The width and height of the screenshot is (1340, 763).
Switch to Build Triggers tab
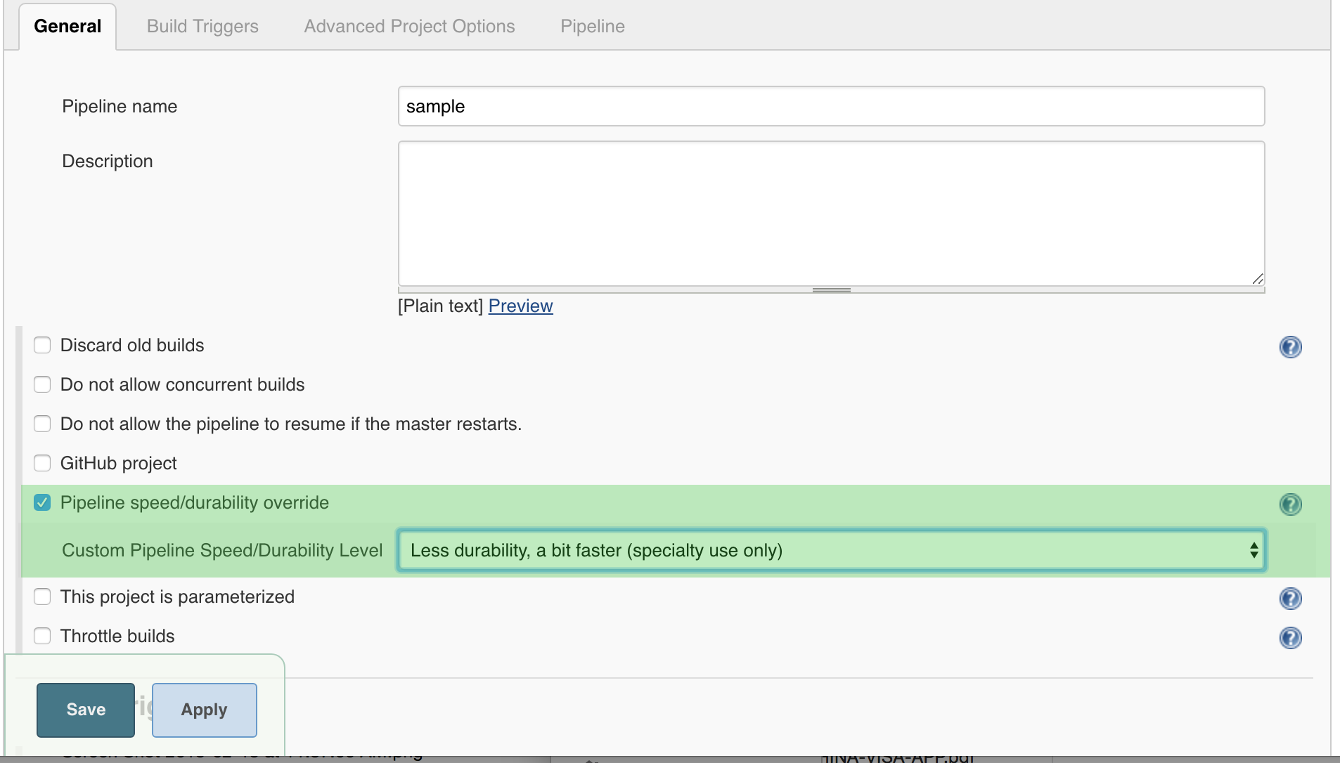pyautogui.click(x=202, y=26)
